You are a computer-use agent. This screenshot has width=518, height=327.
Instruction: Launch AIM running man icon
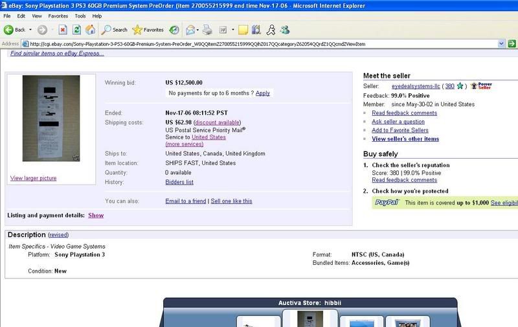click(271, 30)
